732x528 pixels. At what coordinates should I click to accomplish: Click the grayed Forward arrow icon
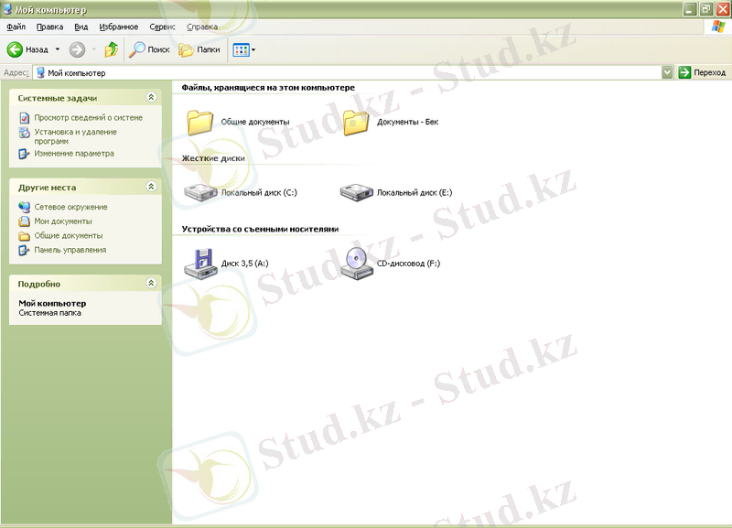[77, 49]
